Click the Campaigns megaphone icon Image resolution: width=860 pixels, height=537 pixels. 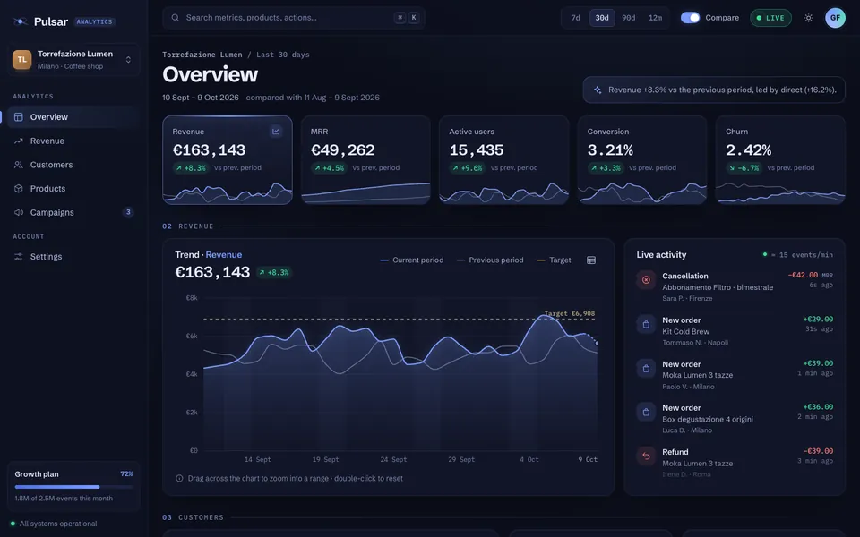coord(18,212)
